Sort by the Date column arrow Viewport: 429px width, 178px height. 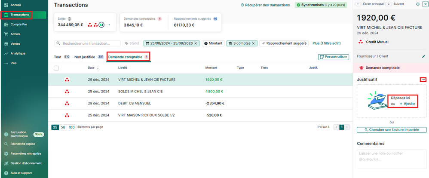(98, 68)
